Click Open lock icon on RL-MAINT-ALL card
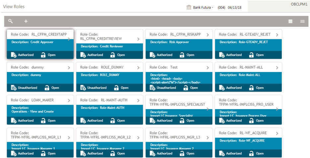Viewport: 310px width, 158px height. pos(251,88)
